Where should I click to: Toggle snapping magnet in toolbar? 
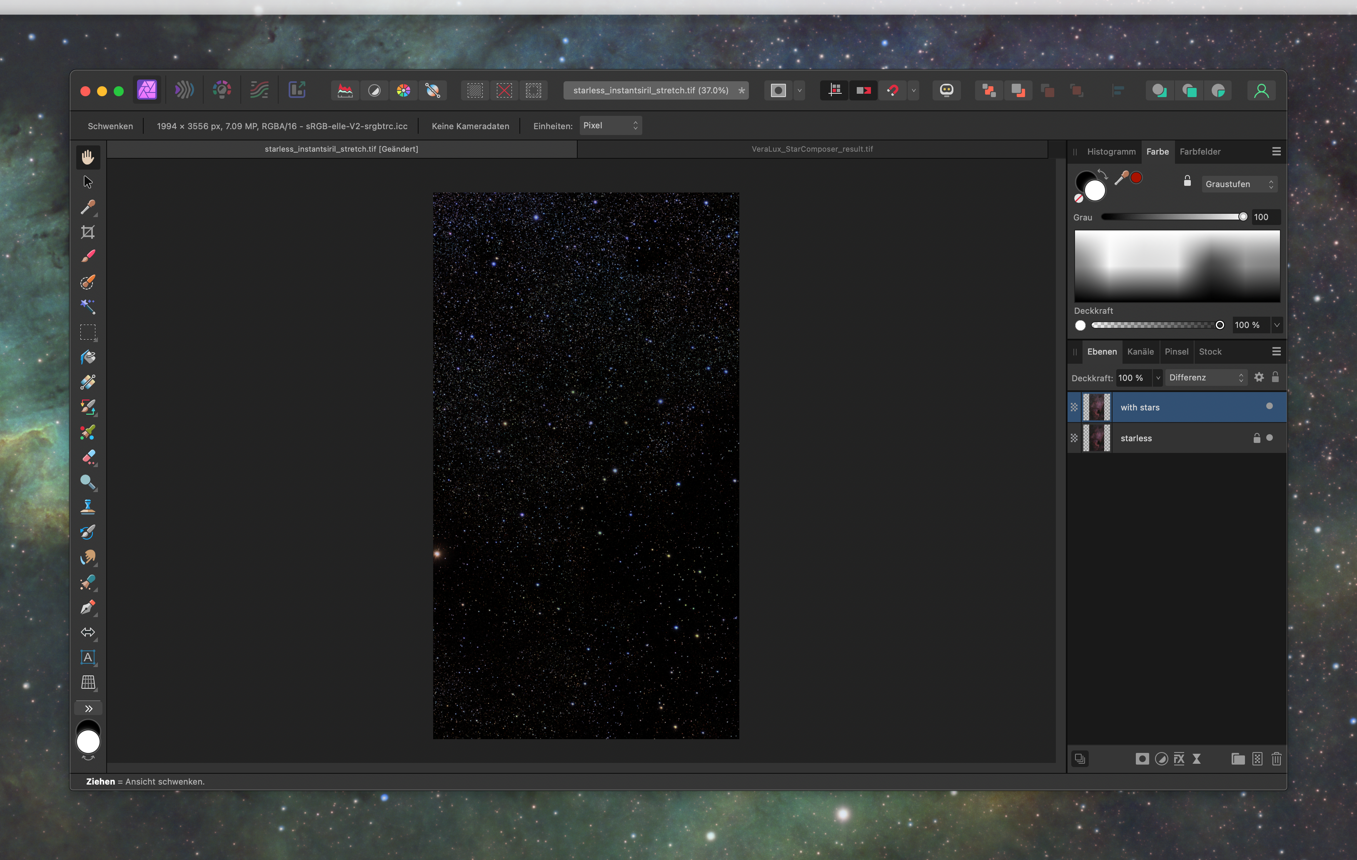(893, 90)
